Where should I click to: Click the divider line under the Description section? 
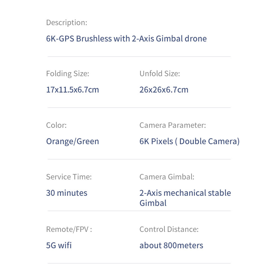click(x=139, y=56)
